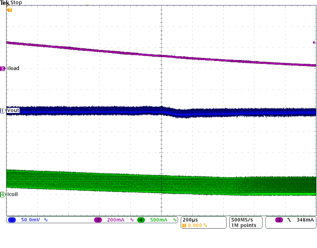Toggle the Stop acquisition status indicator
Viewport: 317px width, 248px height.
(16, 2)
